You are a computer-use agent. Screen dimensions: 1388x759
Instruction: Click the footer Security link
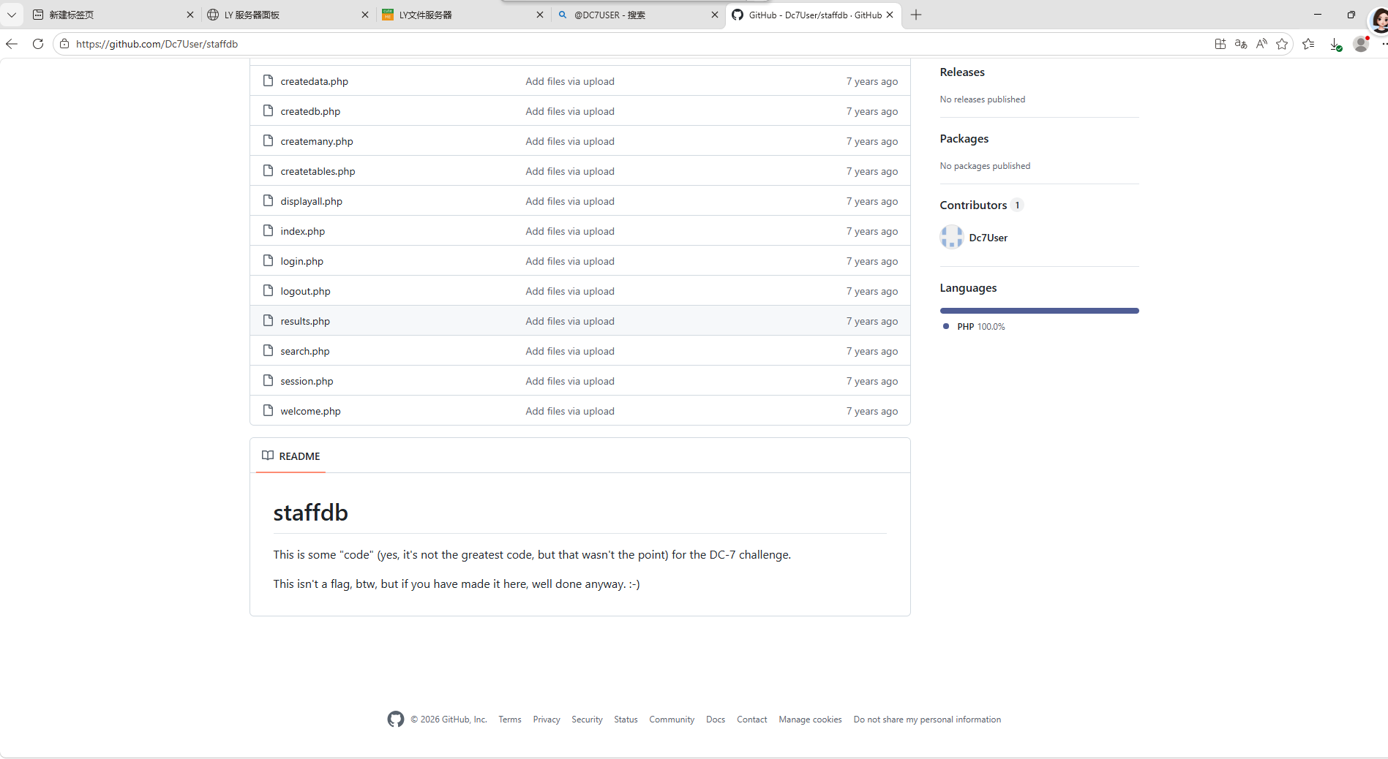point(587,720)
